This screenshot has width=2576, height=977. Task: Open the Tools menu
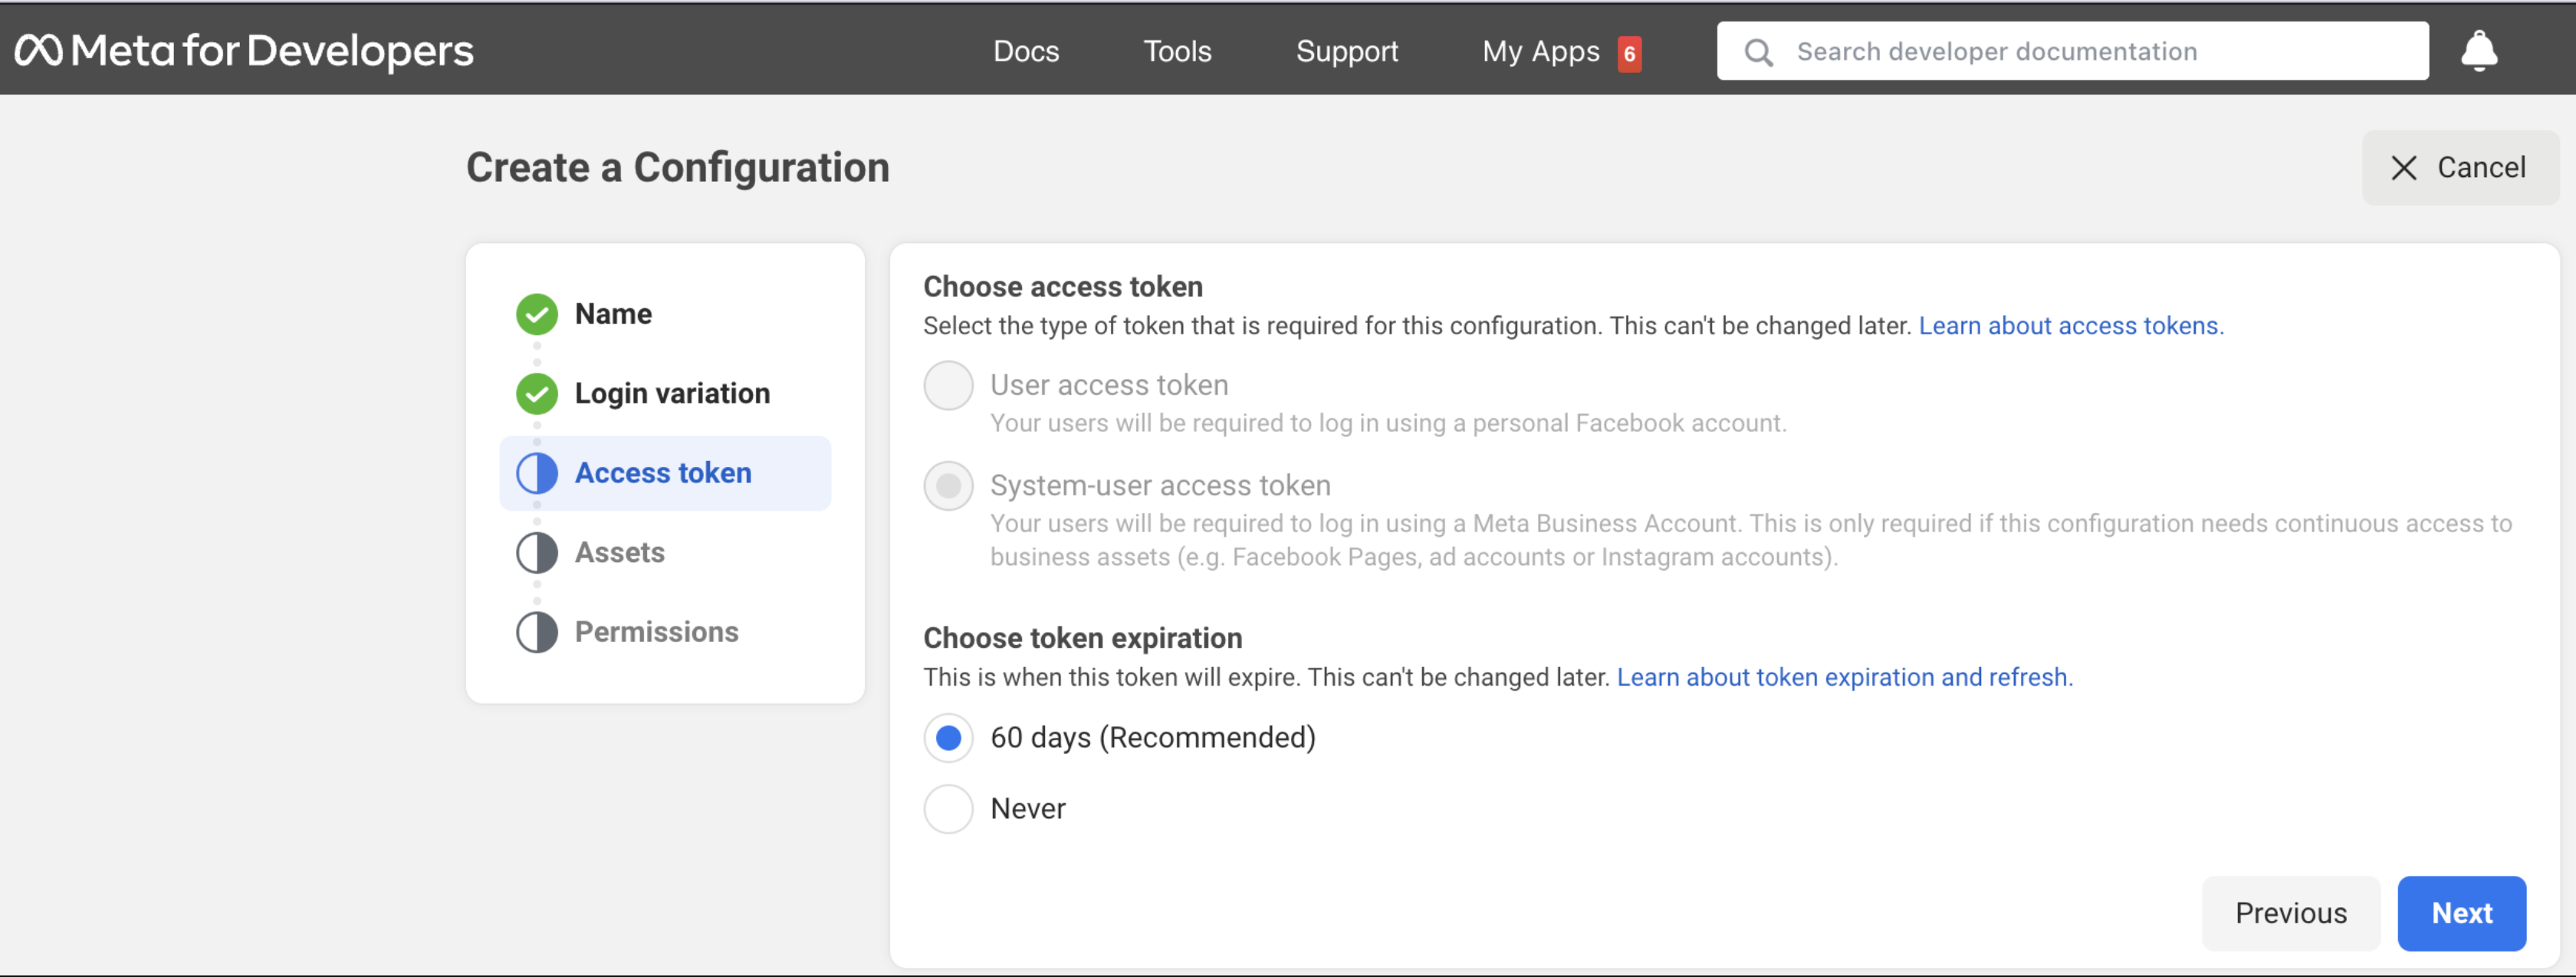[1177, 52]
